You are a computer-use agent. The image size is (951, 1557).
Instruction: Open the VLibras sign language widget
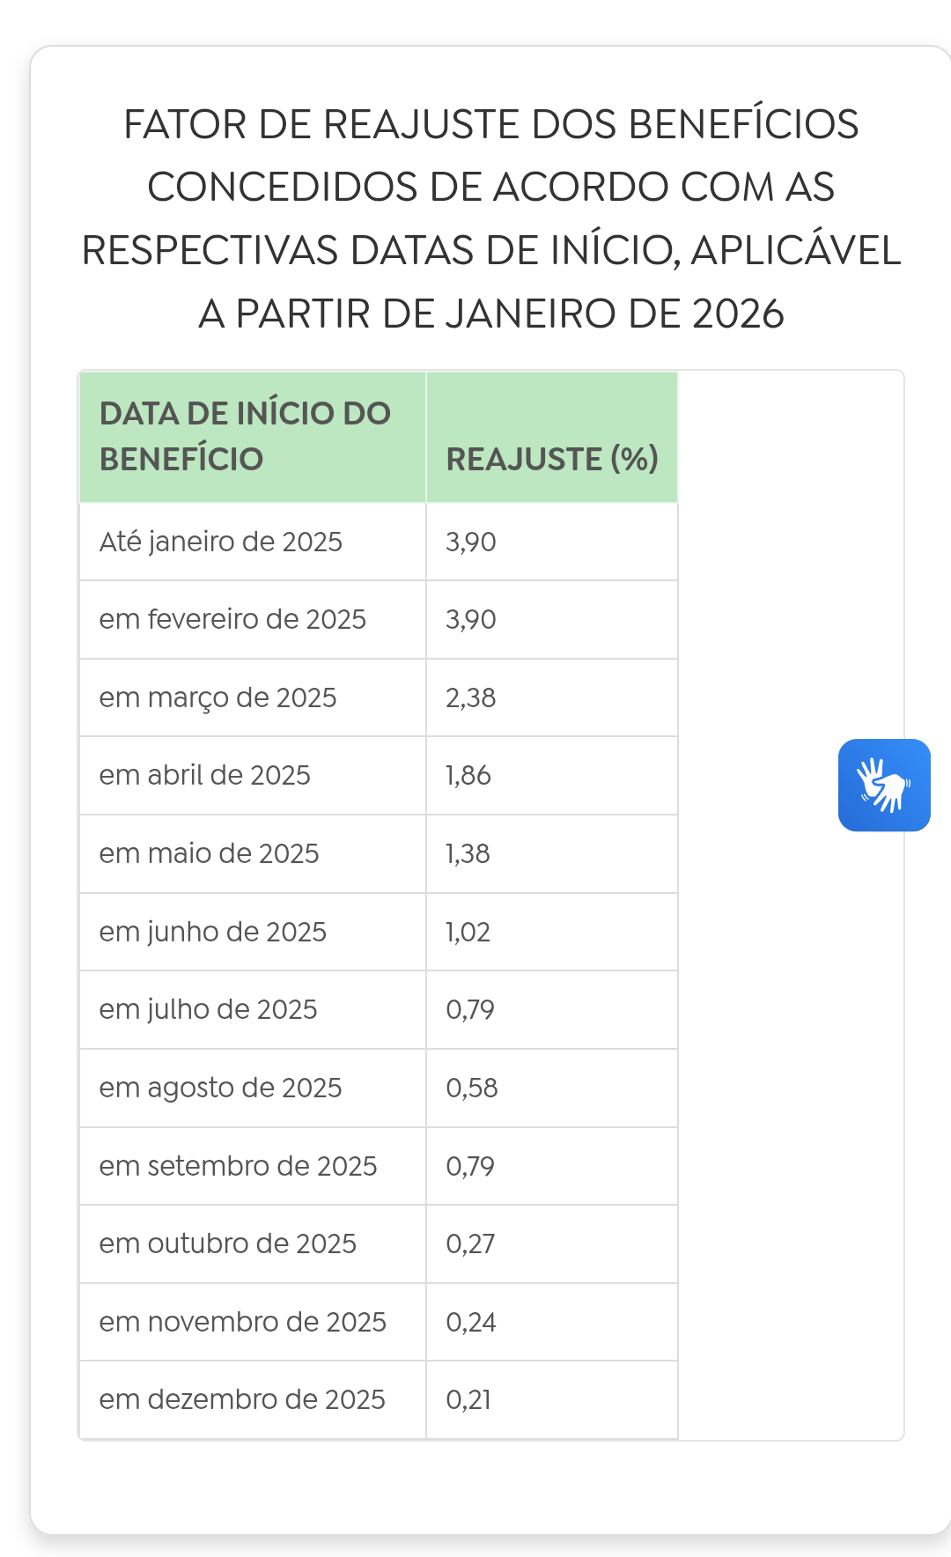[x=884, y=785]
